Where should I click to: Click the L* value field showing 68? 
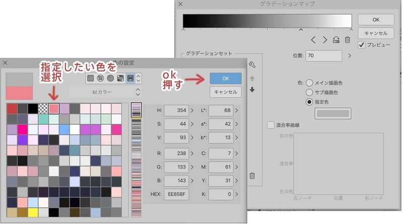click(x=221, y=110)
